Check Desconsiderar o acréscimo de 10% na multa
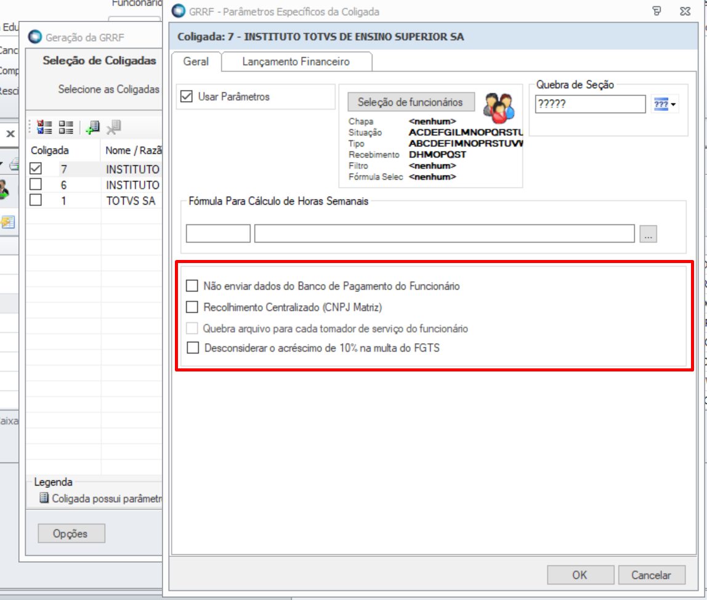 tap(192, 350)
